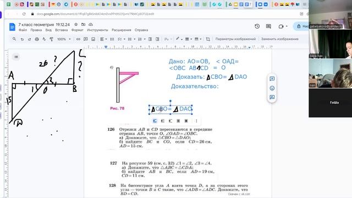Redo the last action
This screenshot has height=198, width=352.
[29, 39]
